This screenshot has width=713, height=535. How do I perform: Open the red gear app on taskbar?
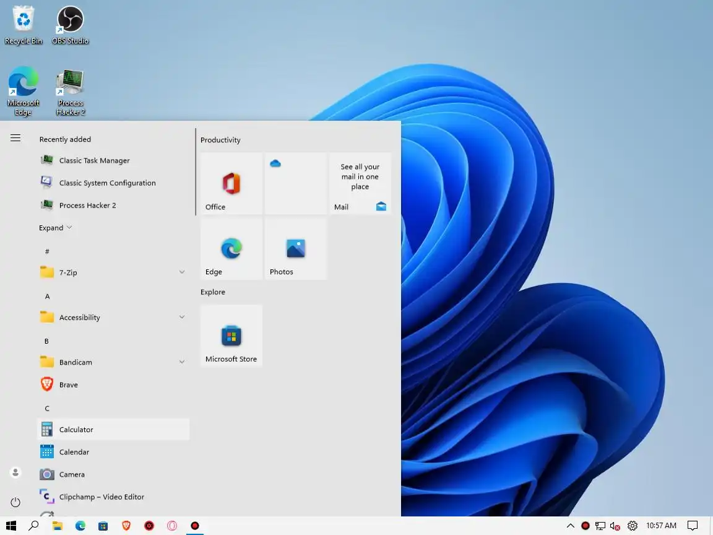pos(149,526)
